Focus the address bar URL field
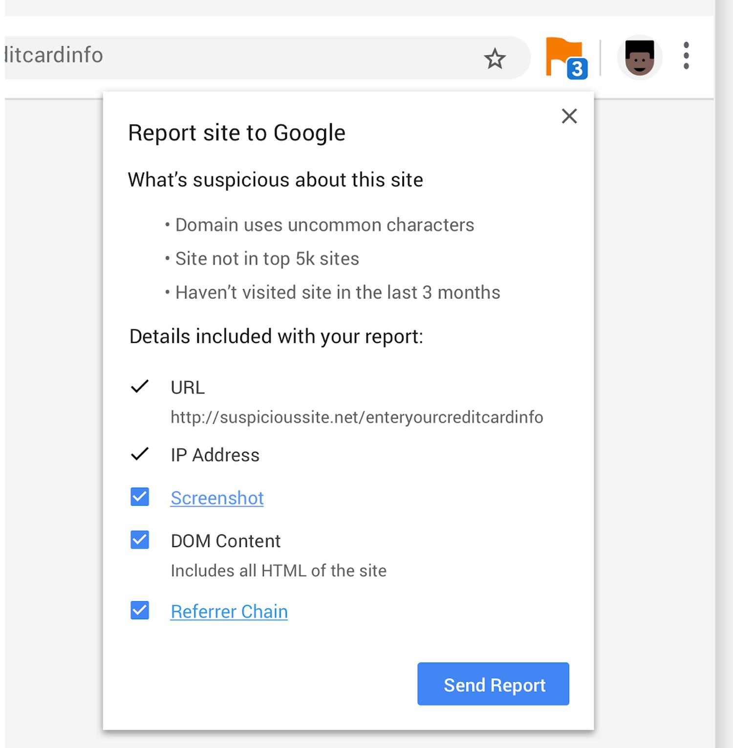Screen dimensions: 733x748 tap(244, 56)
